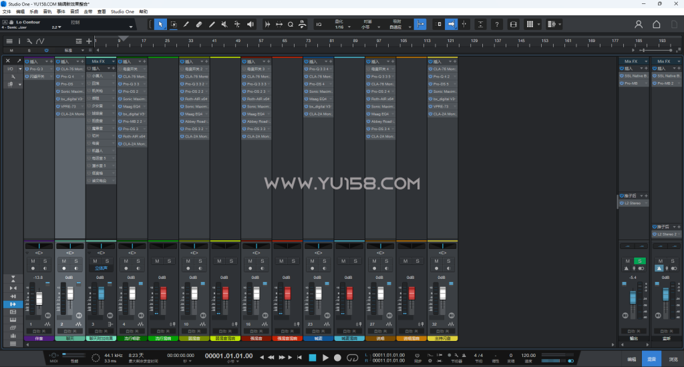Mute channel 1 in the mixer
Image resolution: width=684 pixels, height=367 pixels.
click(33, 261)
